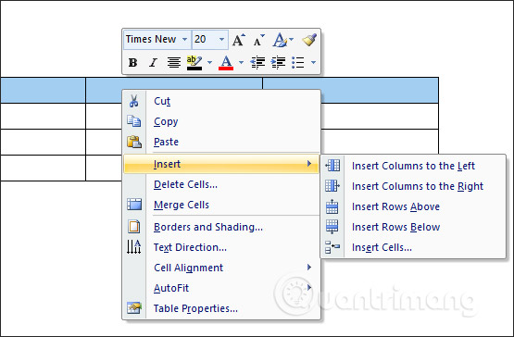514x337 pixels.
Task: Apply the text highlight color
Action: click(x=194, y=63)
